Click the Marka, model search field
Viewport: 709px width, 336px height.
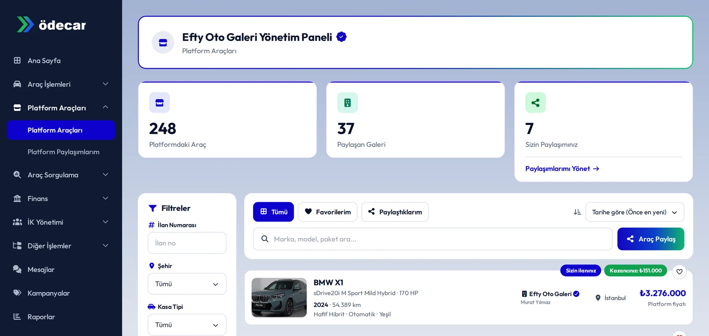click(432, 239)
